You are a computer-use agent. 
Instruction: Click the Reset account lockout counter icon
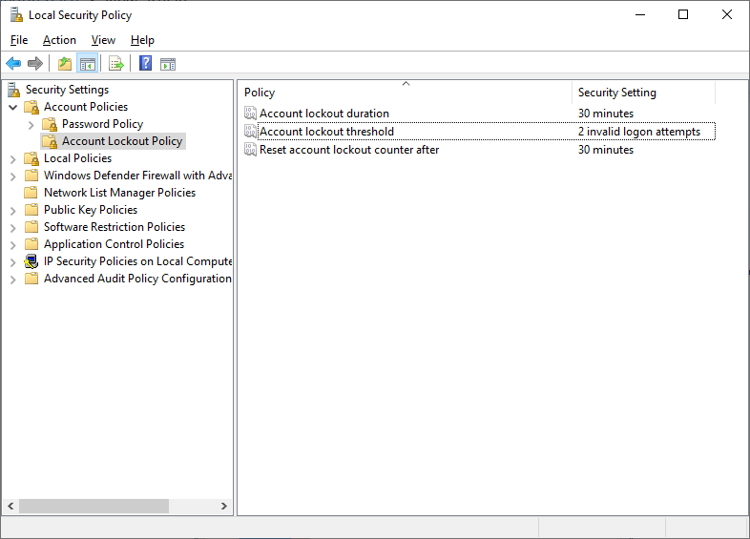(250, 149)
